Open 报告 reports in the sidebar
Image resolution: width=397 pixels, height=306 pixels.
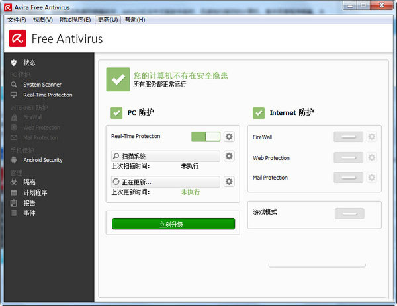pos(29,203)
